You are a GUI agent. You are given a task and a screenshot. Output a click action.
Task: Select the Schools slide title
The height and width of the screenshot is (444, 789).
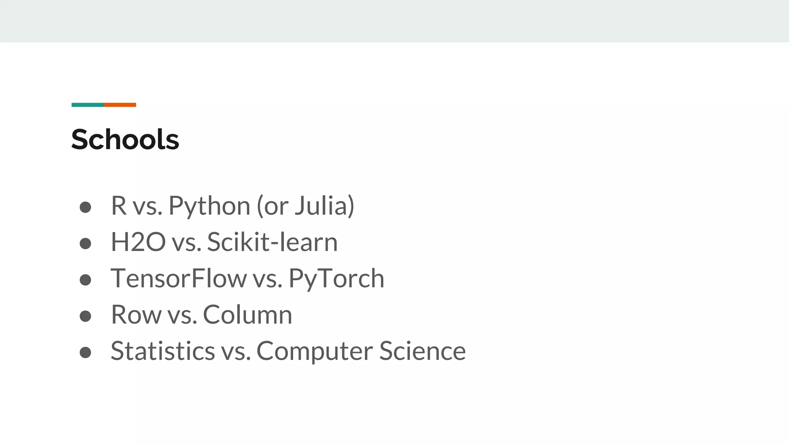(x=125, y=139)
